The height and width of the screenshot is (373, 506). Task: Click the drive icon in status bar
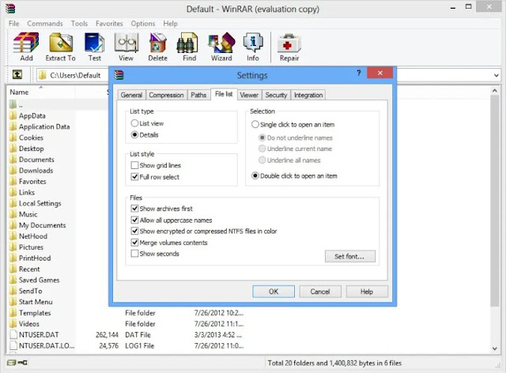coord(12,363)
